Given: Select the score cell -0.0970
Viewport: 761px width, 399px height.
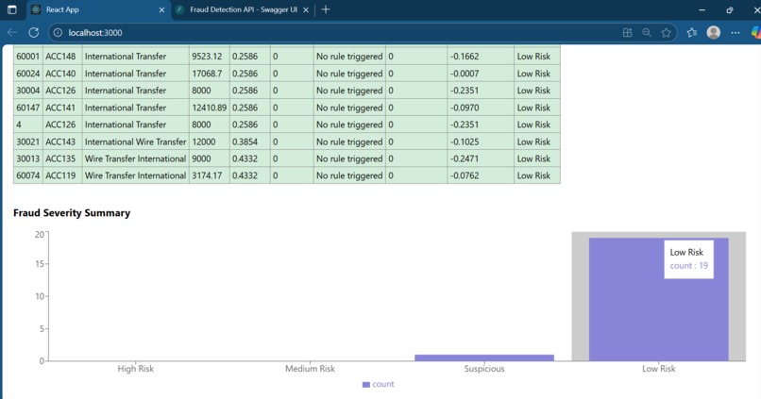Looking at the screenshot, I should pyautogui.click(x=481, y=108).
